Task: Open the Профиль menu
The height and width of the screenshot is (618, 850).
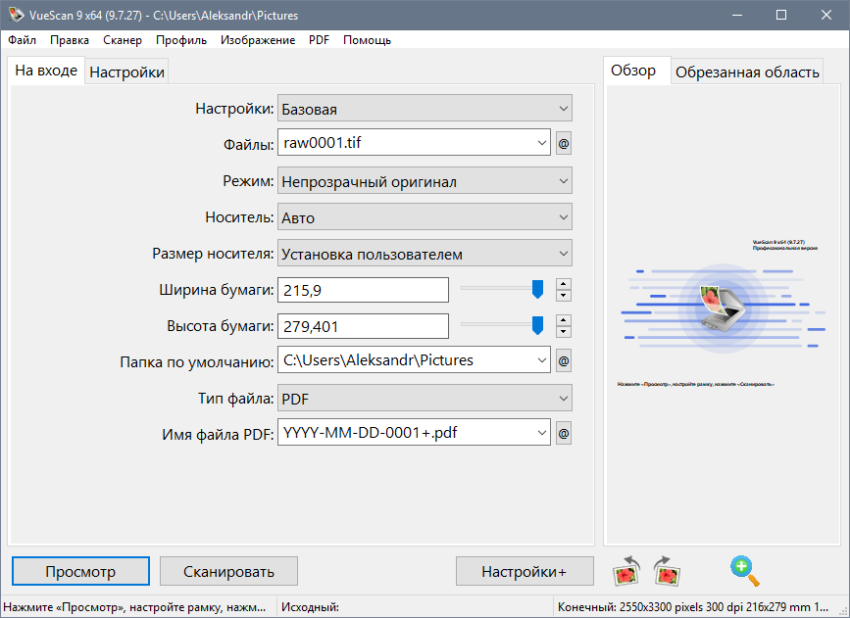Action: [x=181, y=40]
